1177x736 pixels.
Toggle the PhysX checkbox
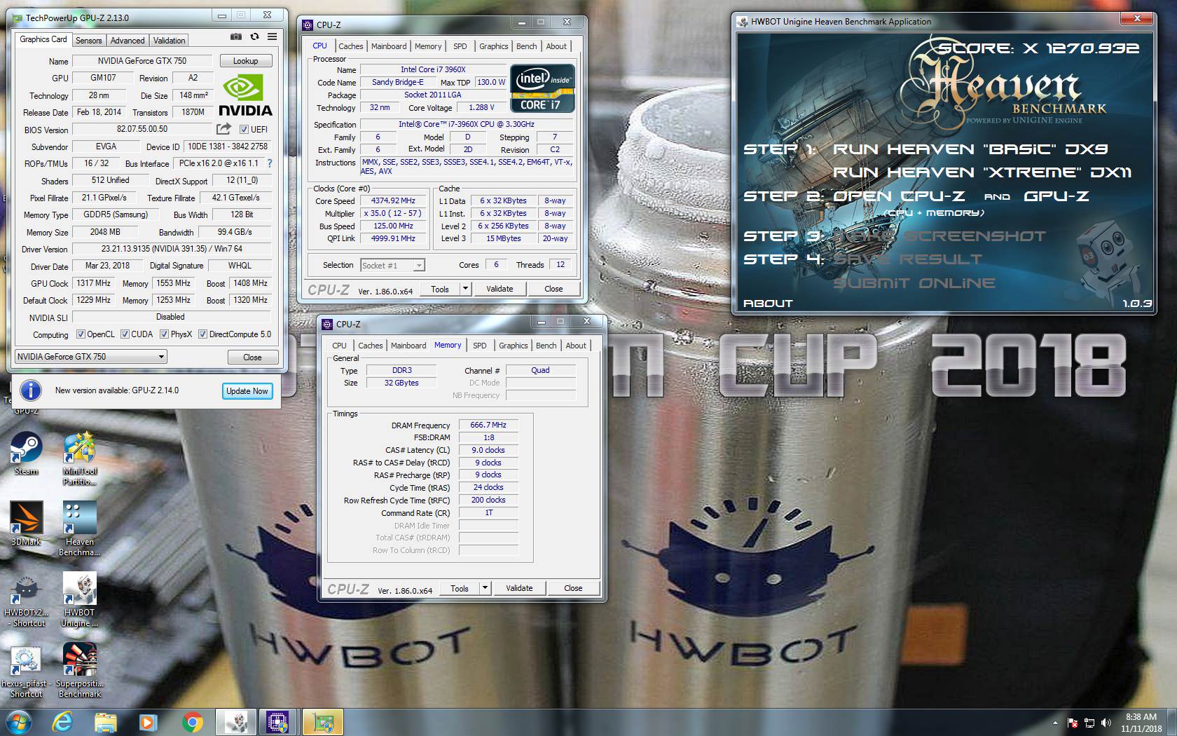pyautogui.click(x=164, y=334)
